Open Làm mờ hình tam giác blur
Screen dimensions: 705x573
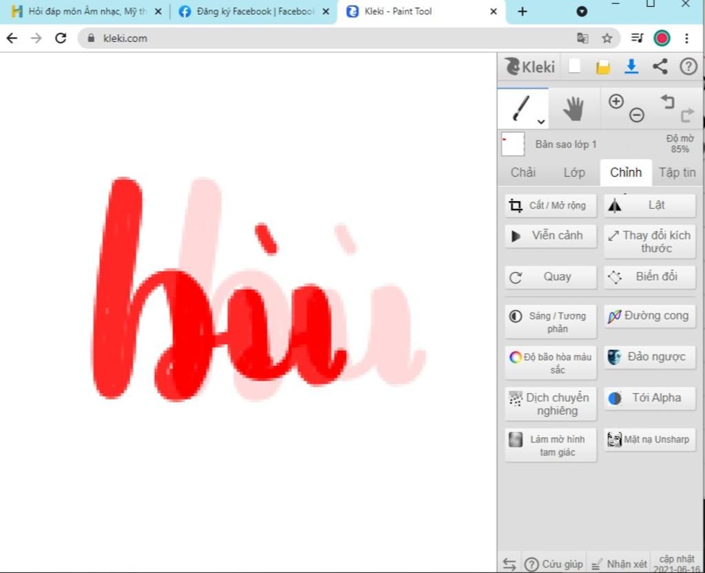550,446
